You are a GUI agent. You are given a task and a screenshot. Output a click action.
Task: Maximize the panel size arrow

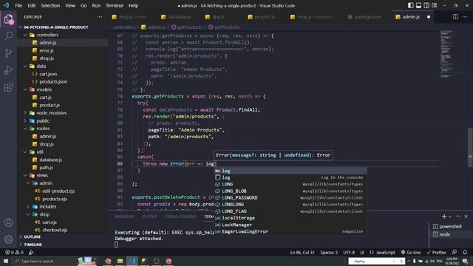coord(458,216)
